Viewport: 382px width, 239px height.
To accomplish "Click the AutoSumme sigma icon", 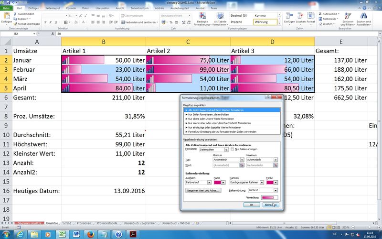I will click(x=319, y=14).
